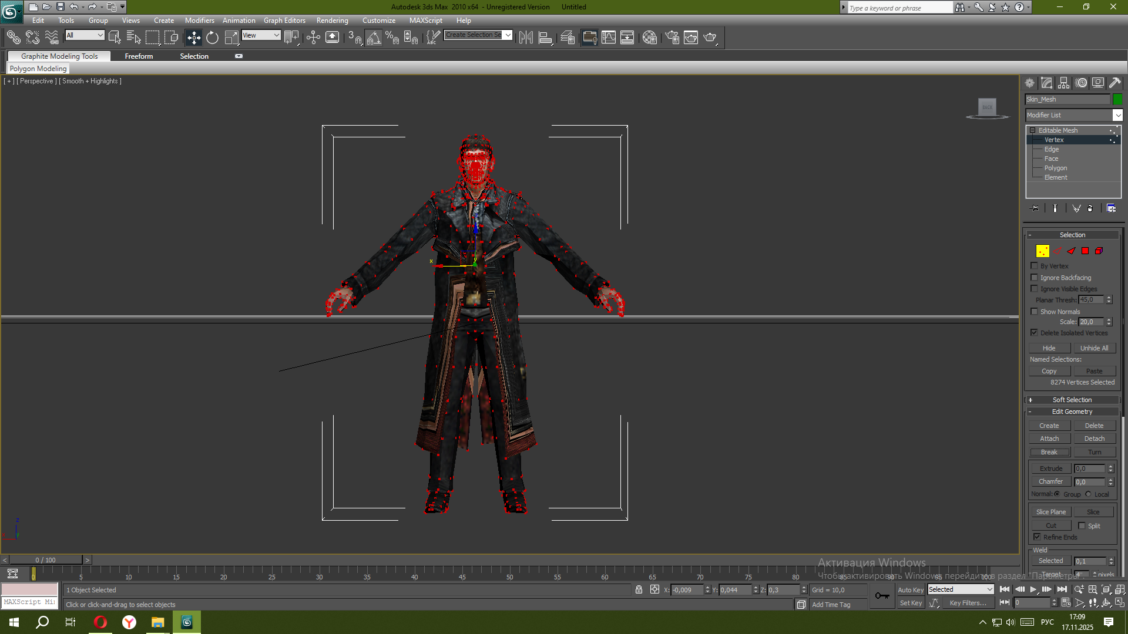
Task: Enable Show Normals checkbox
Action: (1034, 312)
